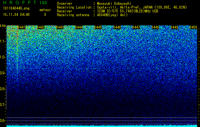Screen dimensions: 200x127
Task: Click the Ogata-vill. Akita-Pref. JAPAN location text
Action: (142, 7)
